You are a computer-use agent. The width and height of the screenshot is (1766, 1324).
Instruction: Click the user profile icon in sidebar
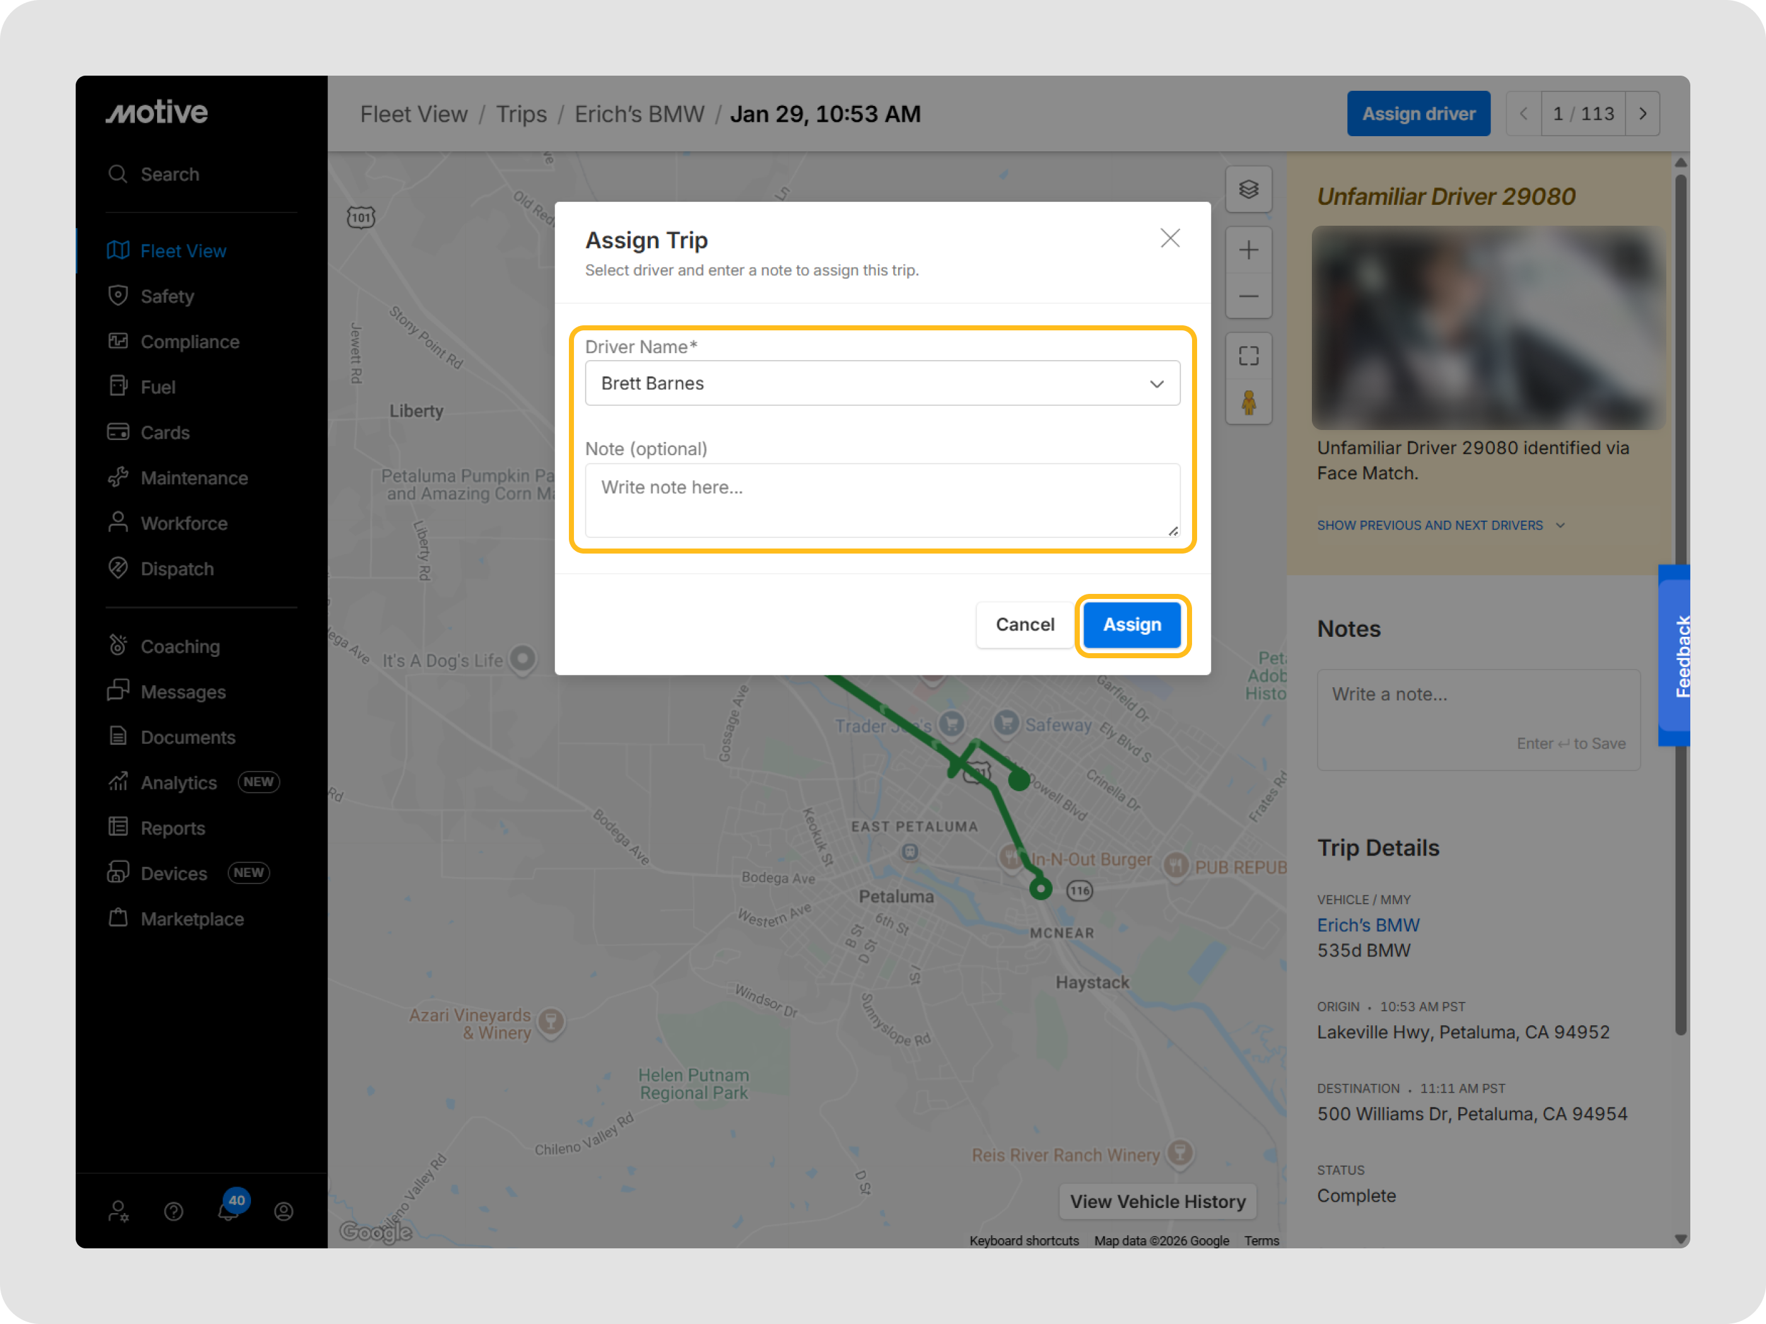tap(283, 1212)
